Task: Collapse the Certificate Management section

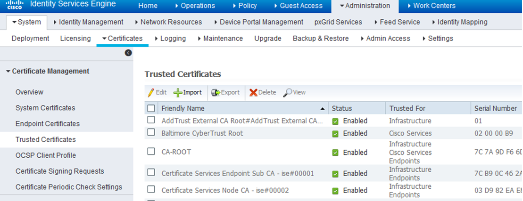Action: click(48, 71)
